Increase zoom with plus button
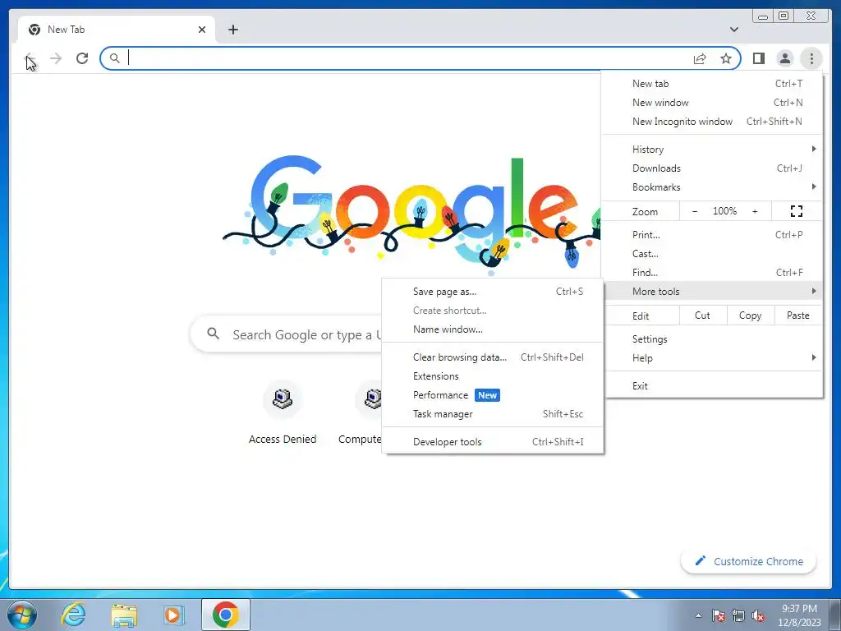Screen dimensions: 841x631 (755, 211)
